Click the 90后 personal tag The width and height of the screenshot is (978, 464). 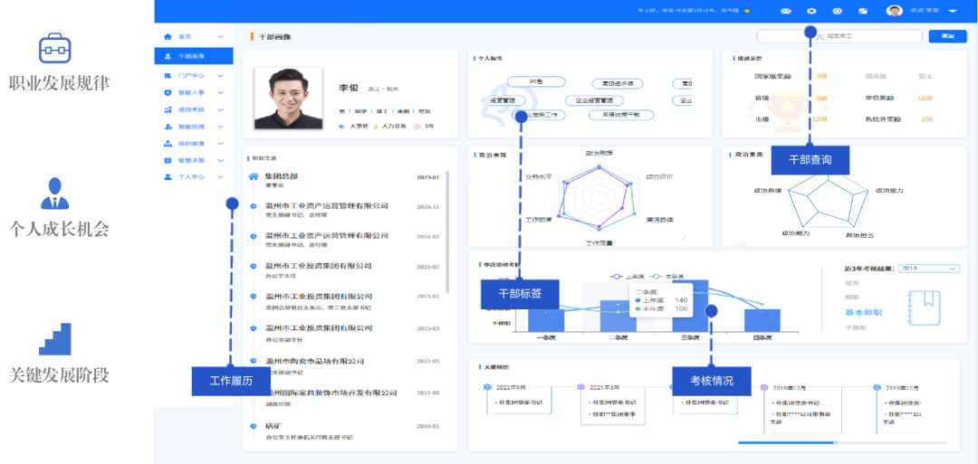(536, 81)
